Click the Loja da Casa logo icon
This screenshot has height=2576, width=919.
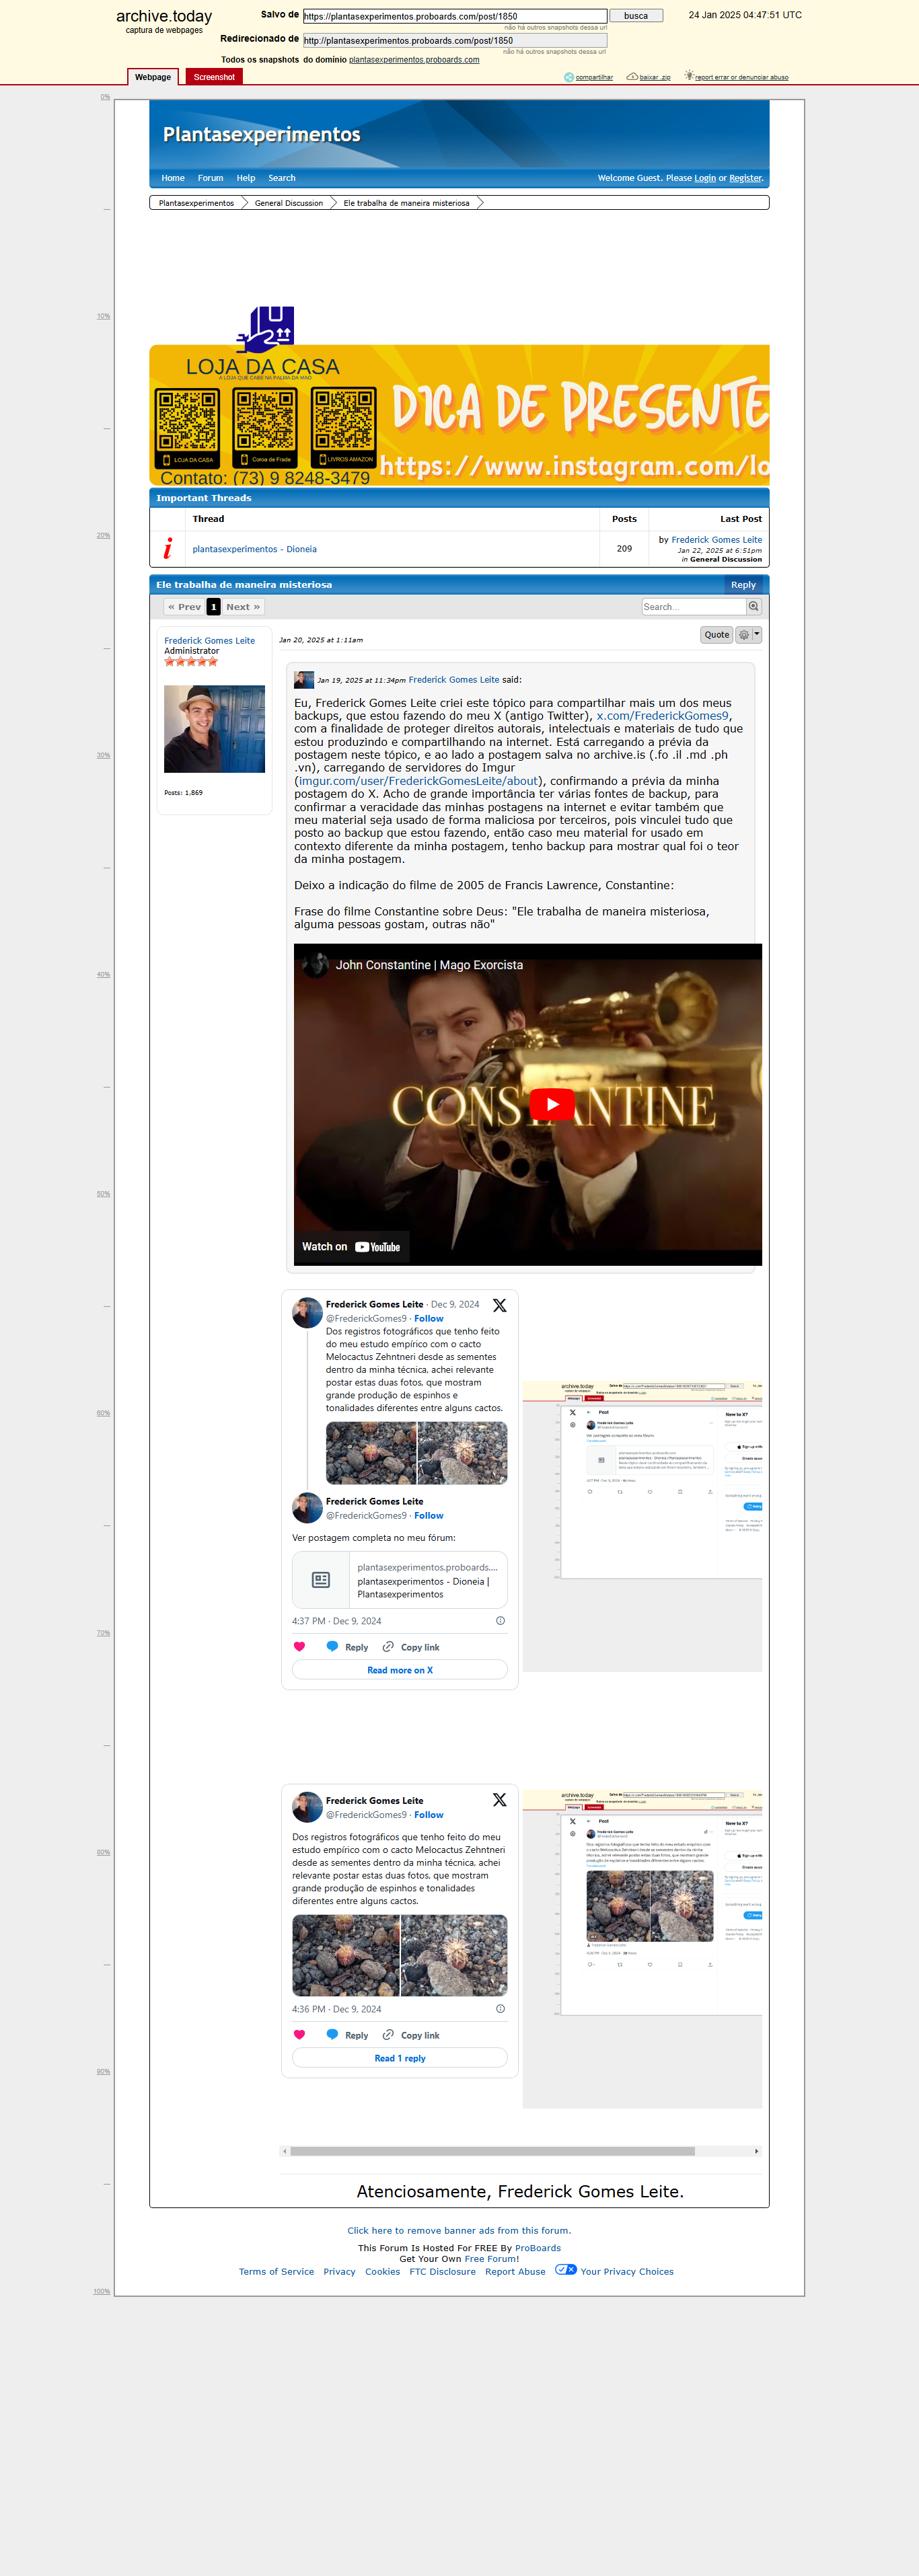[x=266, y=330]
